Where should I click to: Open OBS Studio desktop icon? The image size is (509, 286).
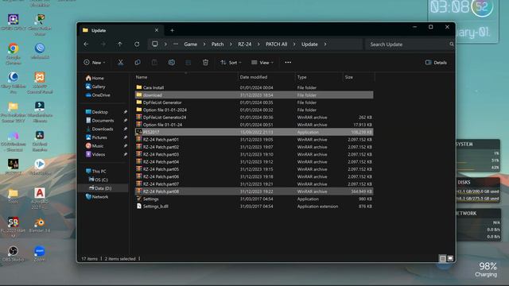(x=14, y=253)
